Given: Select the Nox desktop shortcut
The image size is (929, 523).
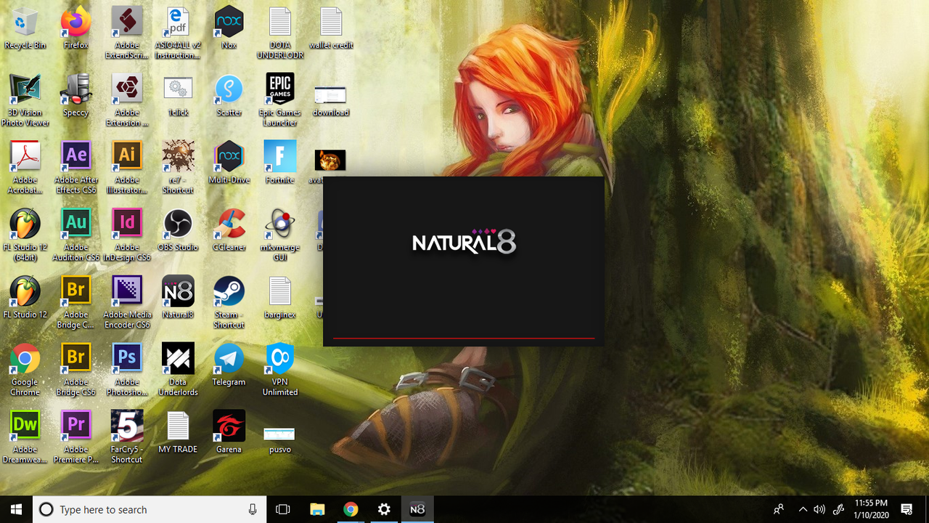Looking at the screenshot, I should (x=229, y=28).
